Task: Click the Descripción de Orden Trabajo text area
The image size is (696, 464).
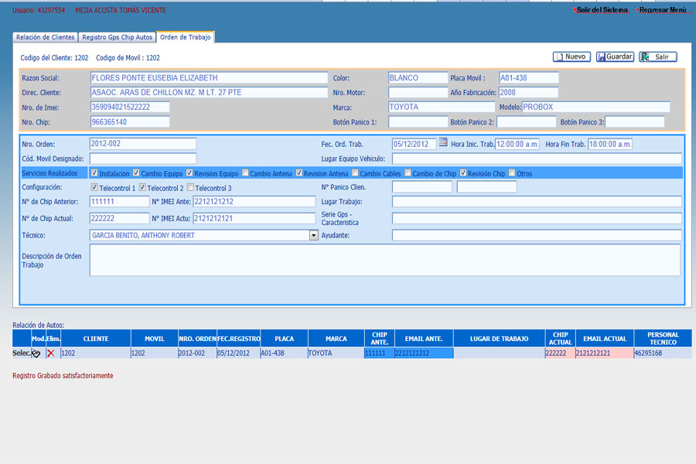Action: 384,260
